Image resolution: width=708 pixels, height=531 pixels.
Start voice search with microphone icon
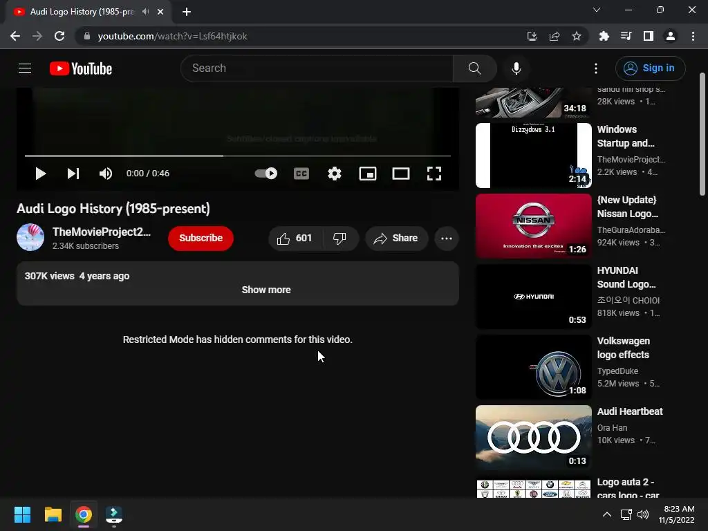[516, 68]
